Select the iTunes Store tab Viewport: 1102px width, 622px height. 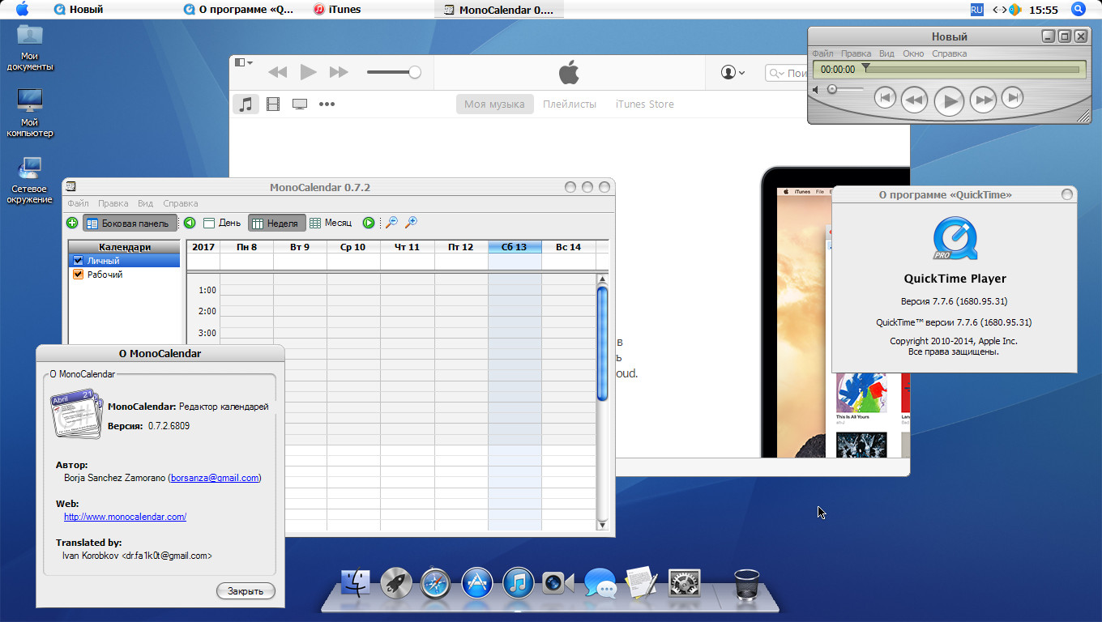645,104
